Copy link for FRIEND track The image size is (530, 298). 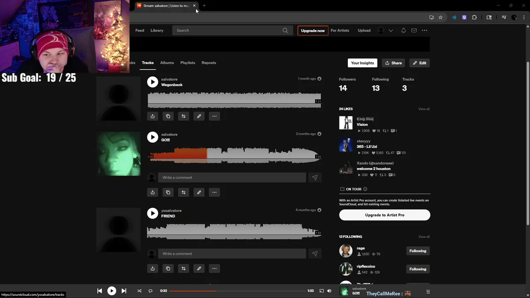pyautogui.click(x=168, y=269)
